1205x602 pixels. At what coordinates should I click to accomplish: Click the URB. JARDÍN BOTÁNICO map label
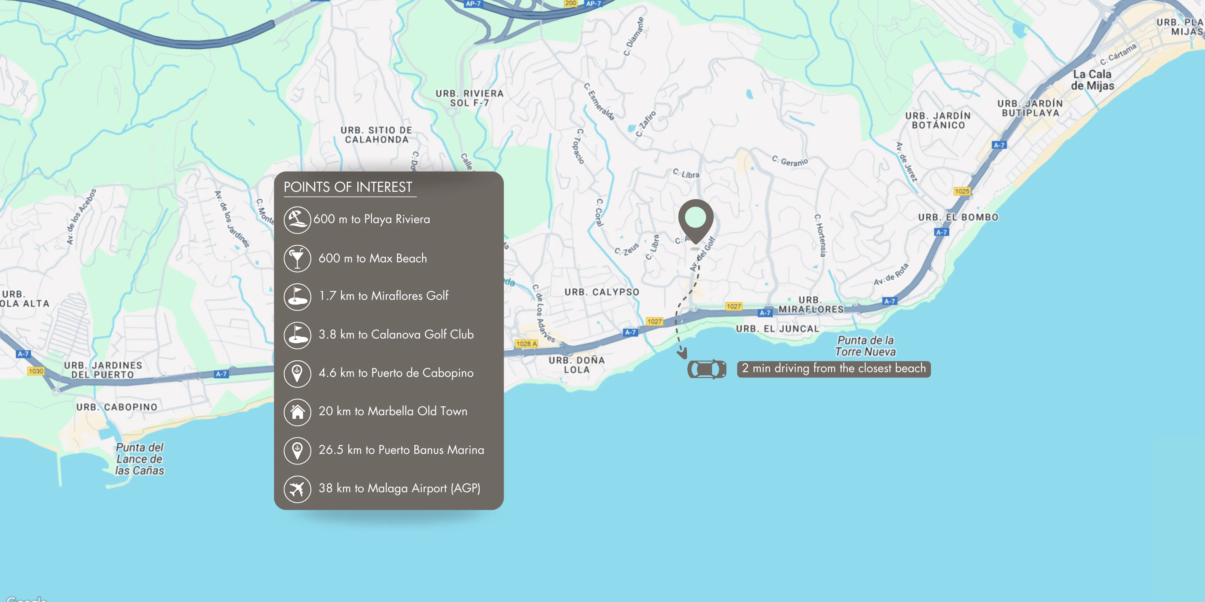938,121
